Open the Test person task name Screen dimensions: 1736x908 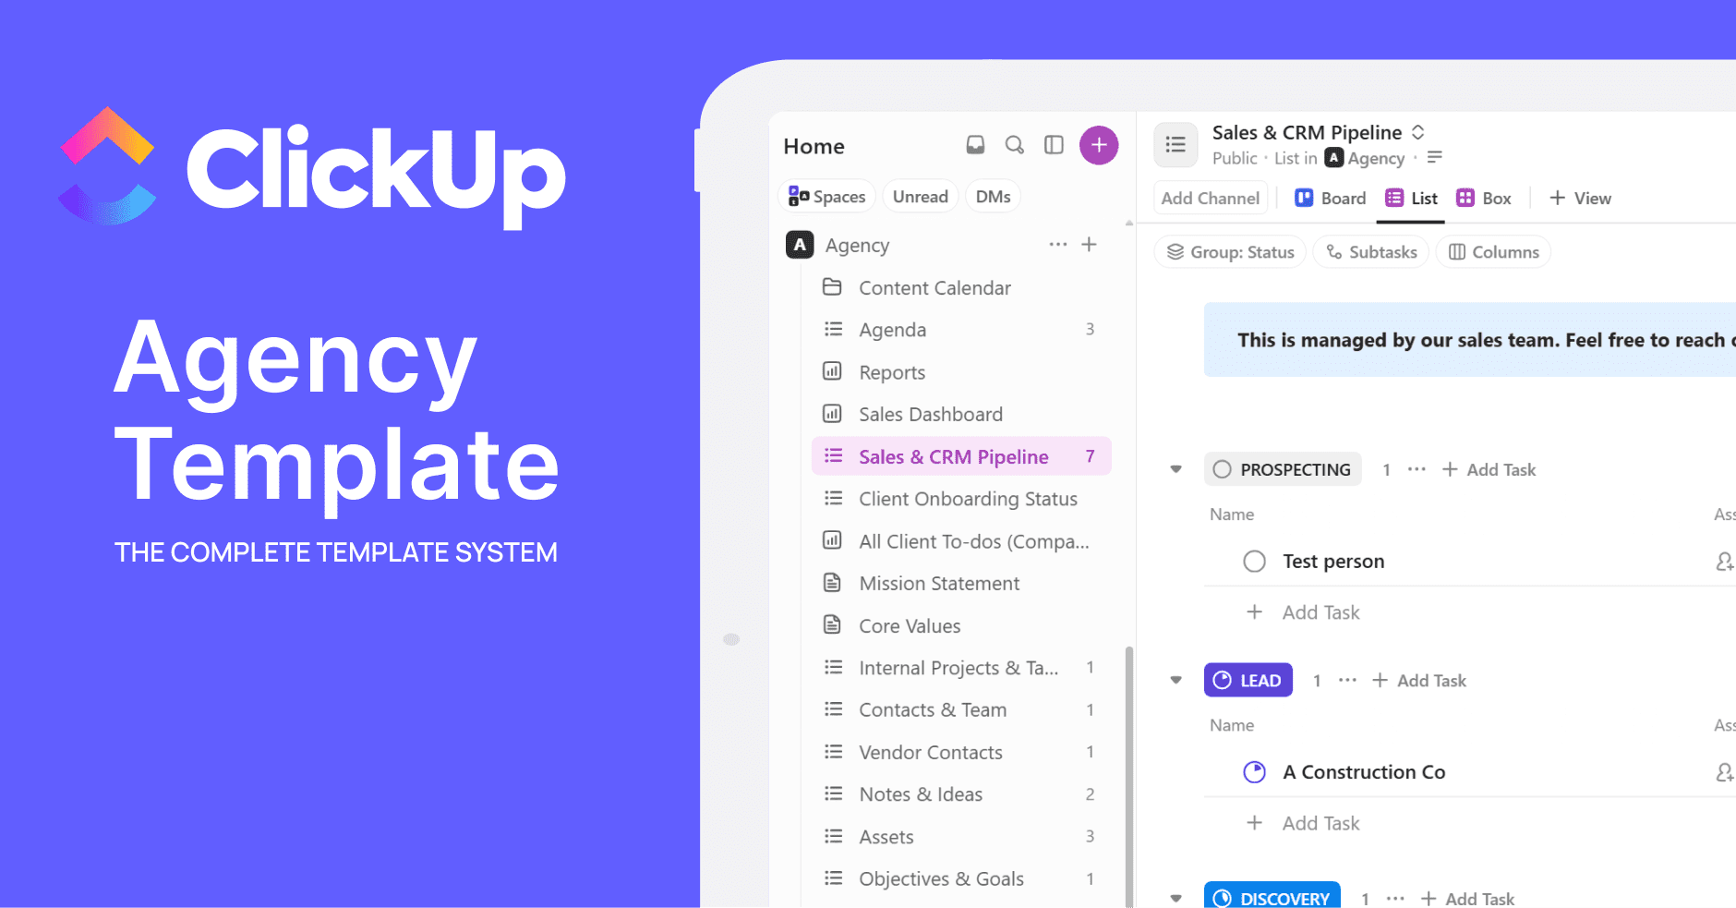[1333, 562]
